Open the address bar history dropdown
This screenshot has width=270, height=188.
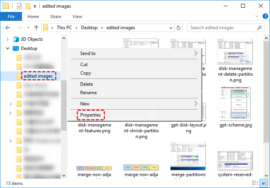point(170,28)
